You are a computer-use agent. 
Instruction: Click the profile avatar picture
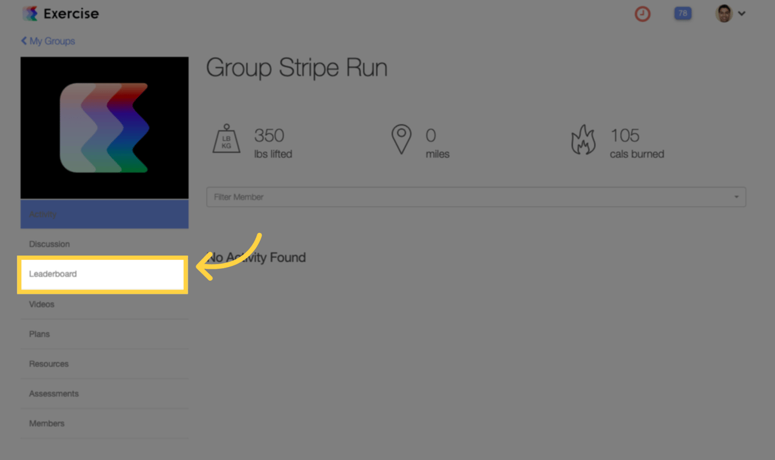723,13
